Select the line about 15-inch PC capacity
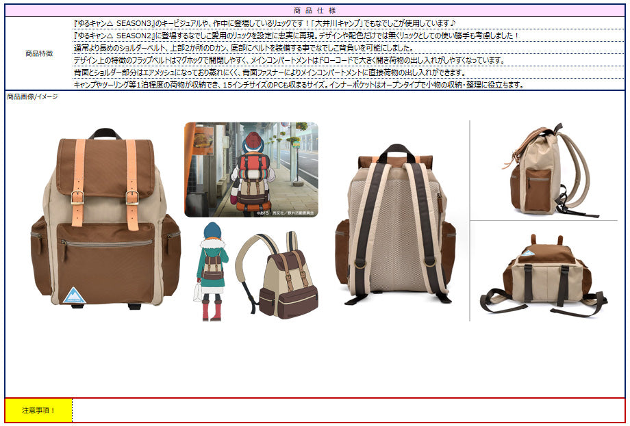 pyautogui.click(x=299, y=85)
